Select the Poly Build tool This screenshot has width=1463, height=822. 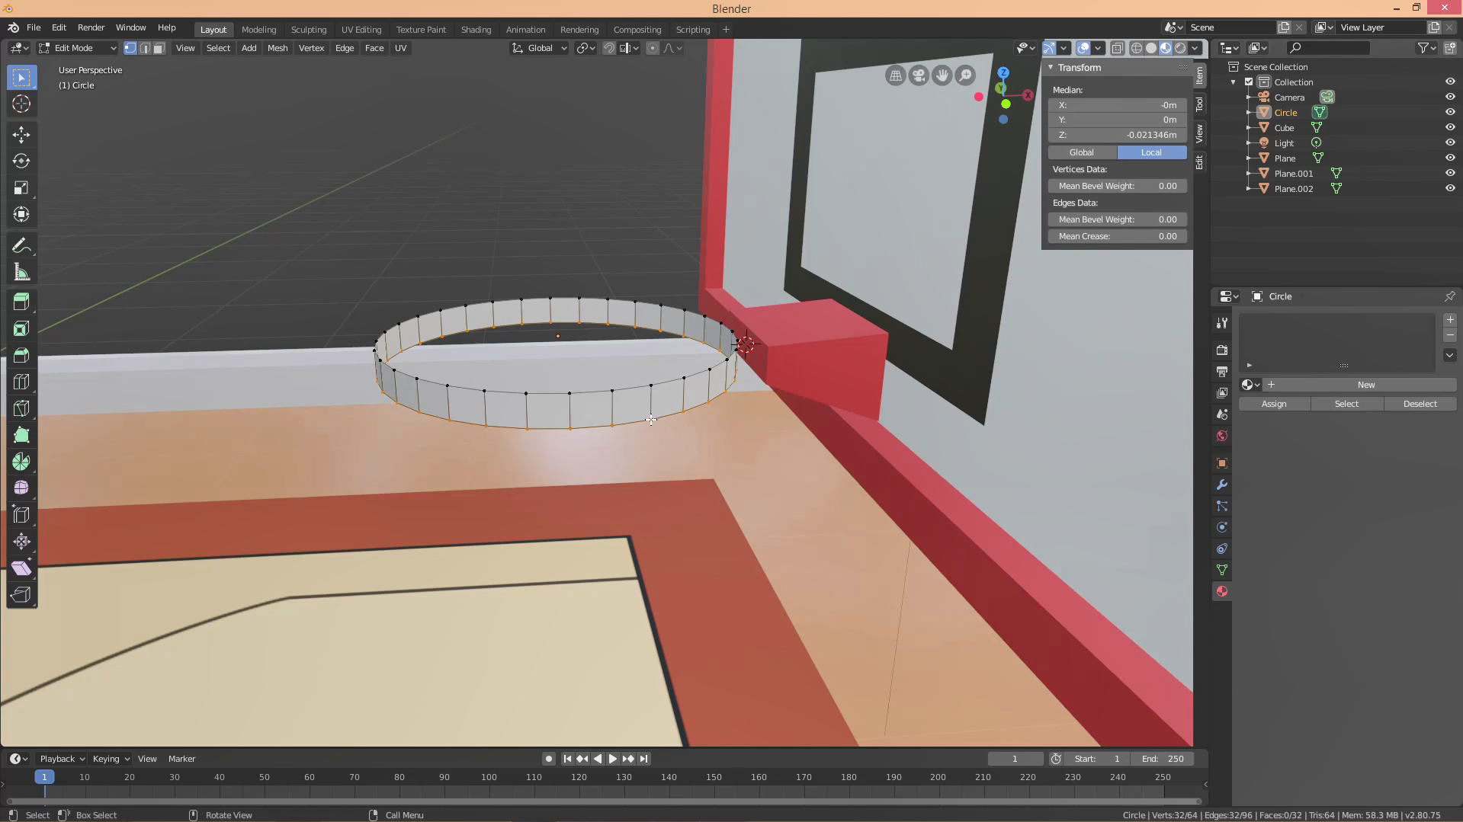pyautogui.click(x=21, y=435)
